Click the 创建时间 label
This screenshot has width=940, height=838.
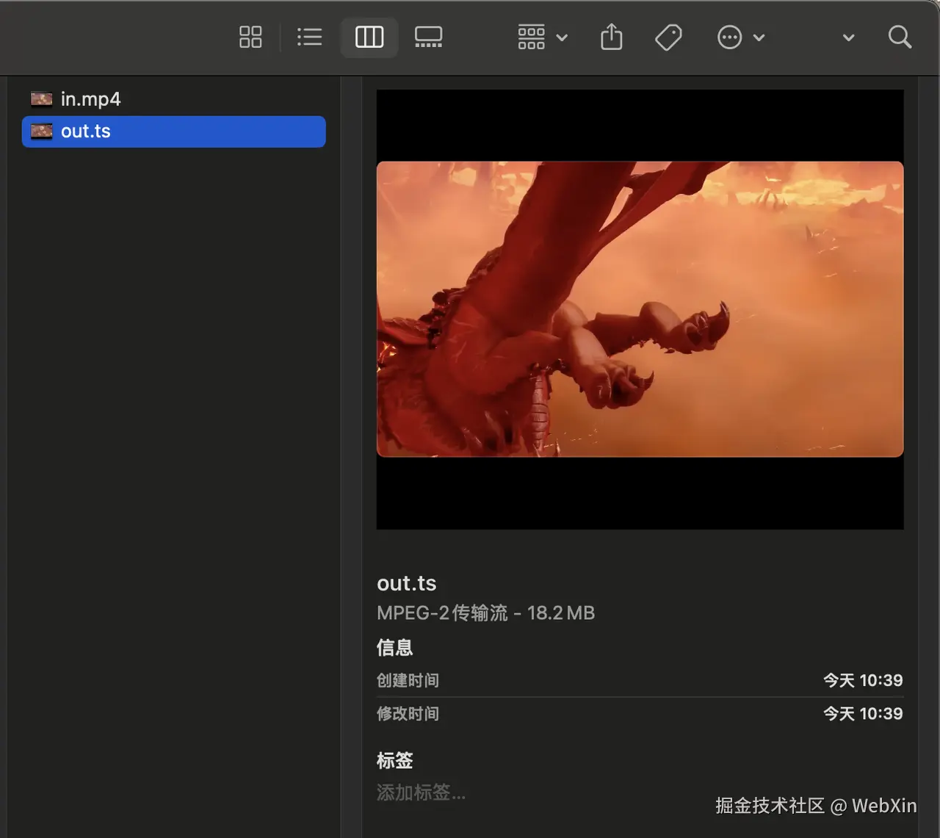(x=408, y=680)
